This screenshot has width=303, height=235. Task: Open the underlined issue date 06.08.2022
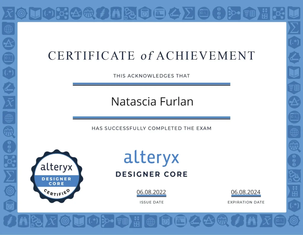click(151, 192)
